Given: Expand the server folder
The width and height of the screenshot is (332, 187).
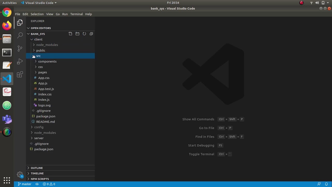Looking at the screenshot, I should point(60,138).
